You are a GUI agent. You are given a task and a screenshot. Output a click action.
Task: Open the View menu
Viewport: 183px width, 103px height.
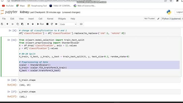(x=21, y=19)
